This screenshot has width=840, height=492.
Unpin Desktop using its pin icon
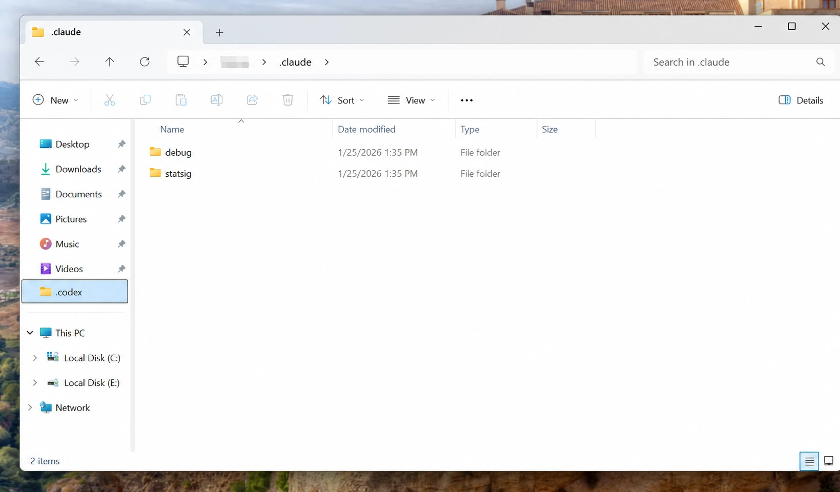[x=121, y=144]
